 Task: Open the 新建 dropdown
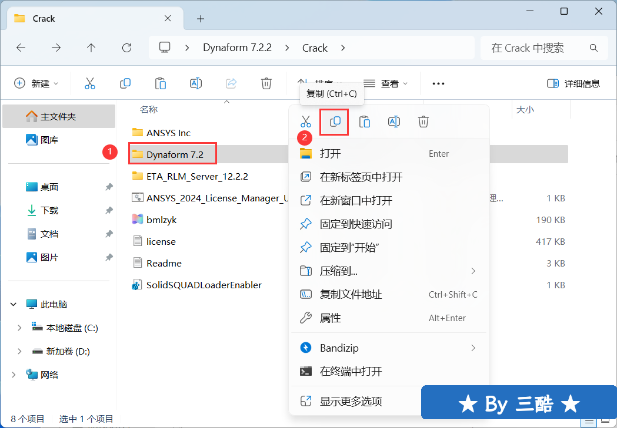36,83
